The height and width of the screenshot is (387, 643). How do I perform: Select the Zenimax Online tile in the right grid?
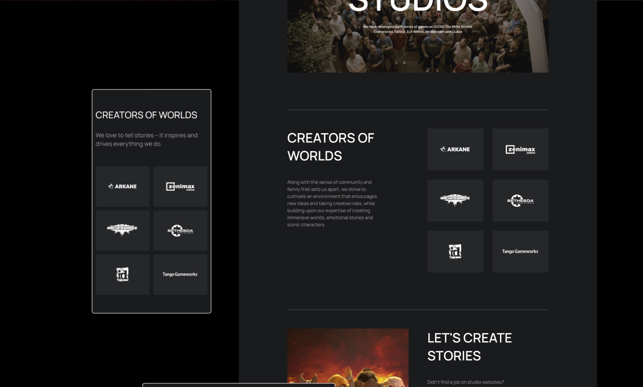(x=520, y=149)
